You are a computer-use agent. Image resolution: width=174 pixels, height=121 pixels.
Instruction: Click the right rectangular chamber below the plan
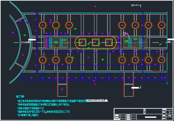pyautogui.click(x=129, y=91)
